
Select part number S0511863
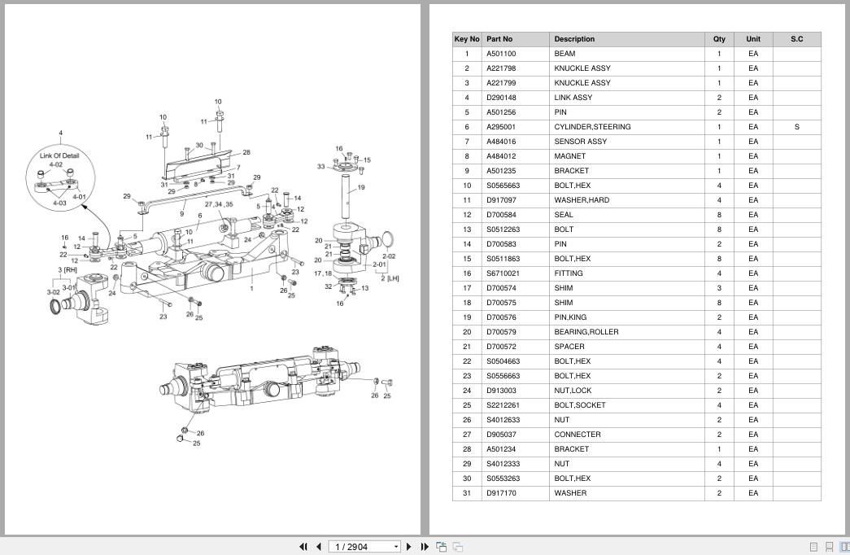pos(503,259)
